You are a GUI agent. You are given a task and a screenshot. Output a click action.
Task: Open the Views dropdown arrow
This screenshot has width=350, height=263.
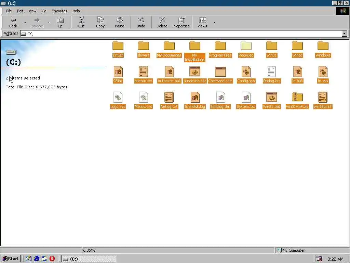[x=214, y=22]
